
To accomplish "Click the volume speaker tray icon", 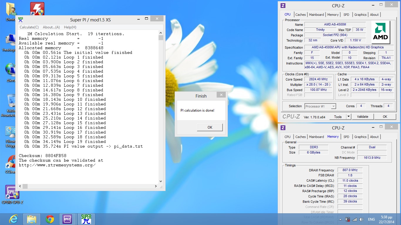I will pyautogui.click(x=361, y=219).
